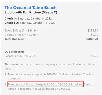Select the Taxes & Fees line label
The image size is (102, 95).
pos(21,31)
